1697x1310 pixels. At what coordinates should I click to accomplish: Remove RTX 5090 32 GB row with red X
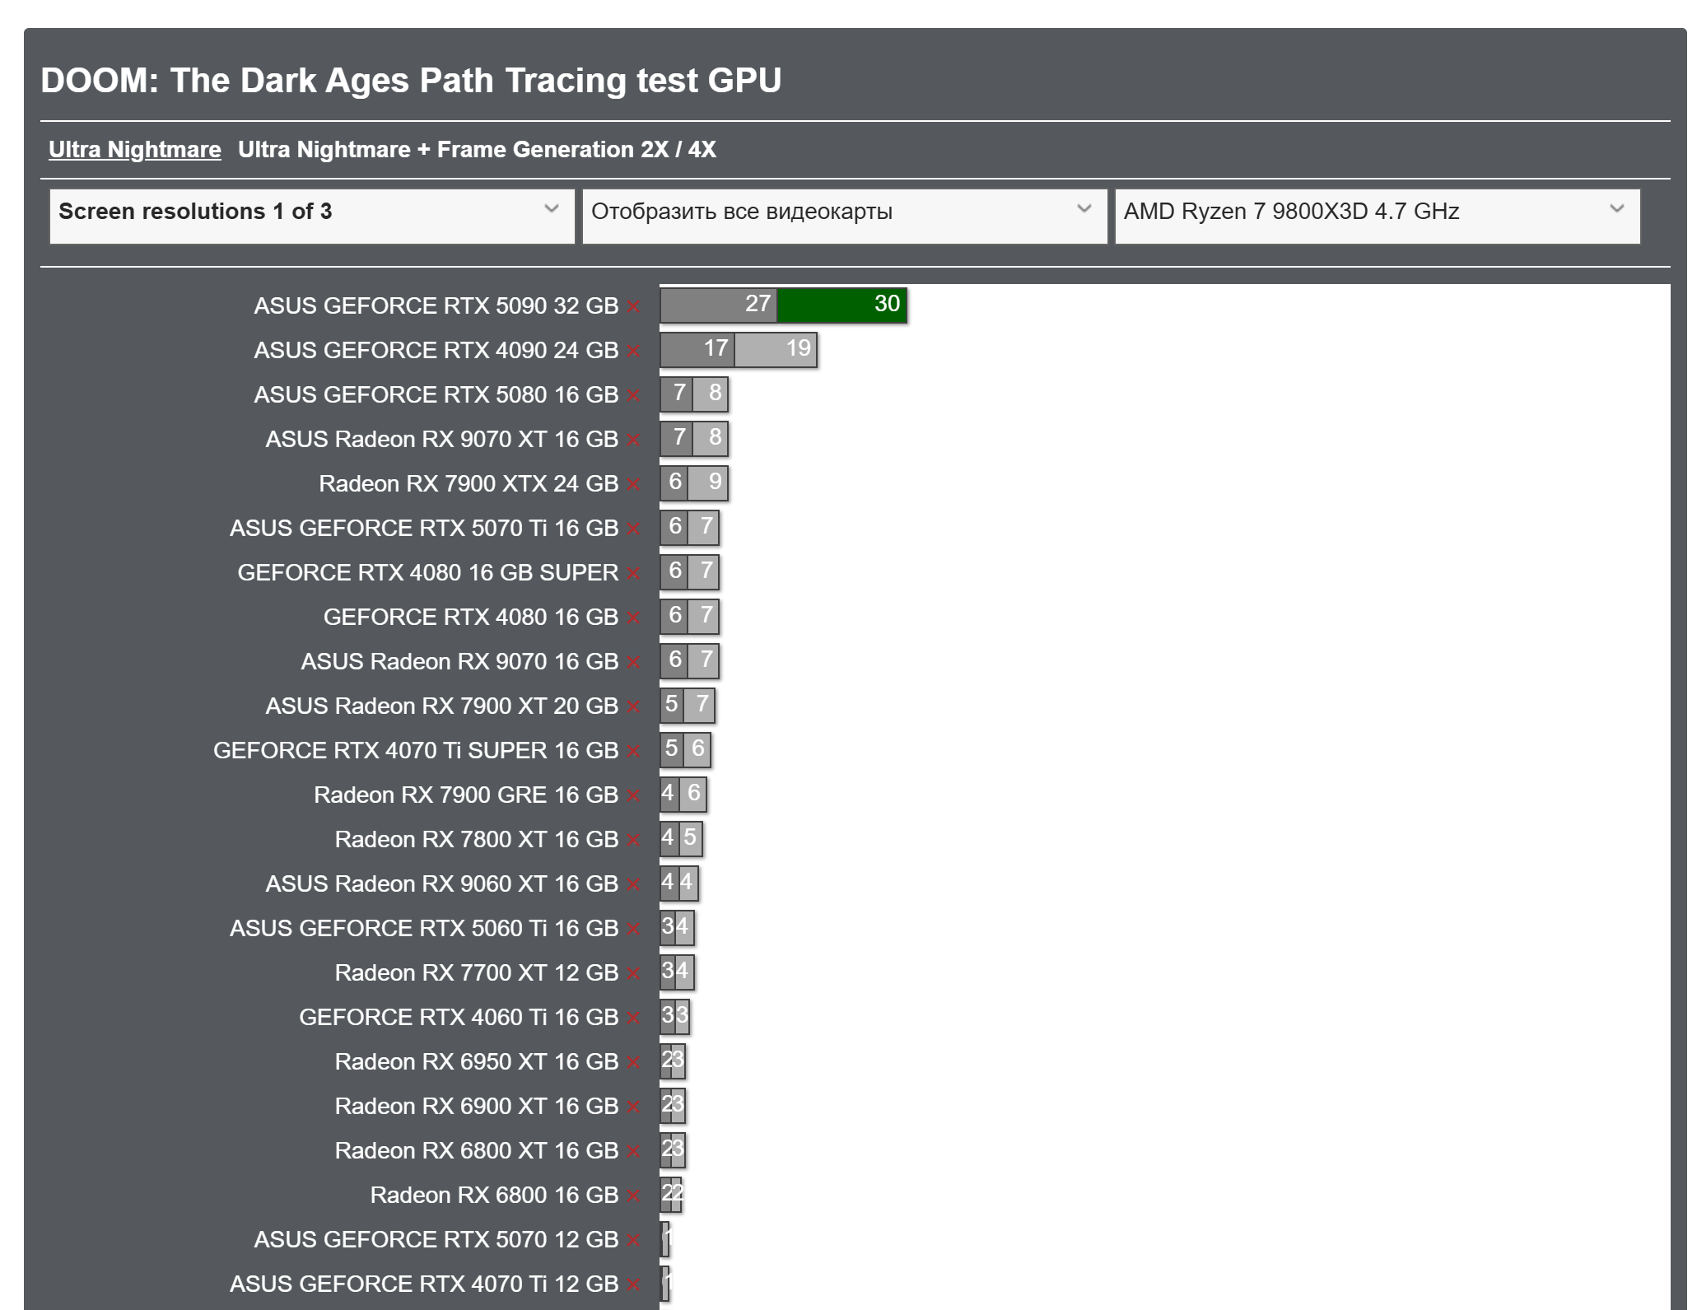(632, 307)
